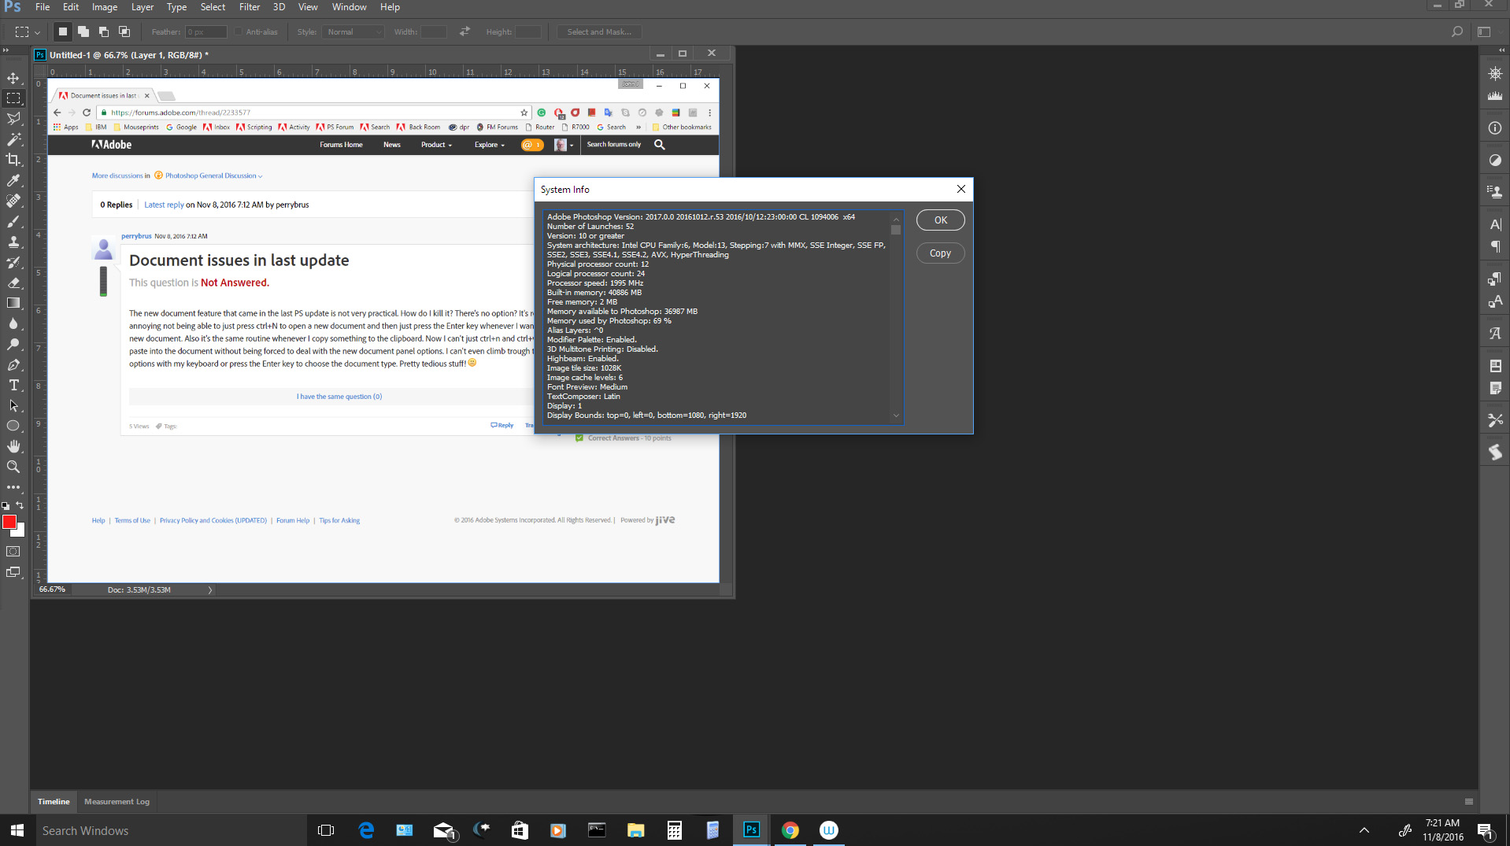This screenshot has width=1510, height=846.
Task: Switch to the Measurement Log tab
Action: [117, 801]
